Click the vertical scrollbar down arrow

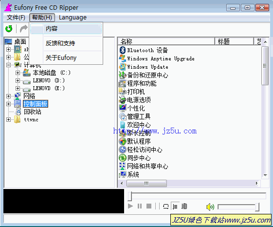click(265, 175)
